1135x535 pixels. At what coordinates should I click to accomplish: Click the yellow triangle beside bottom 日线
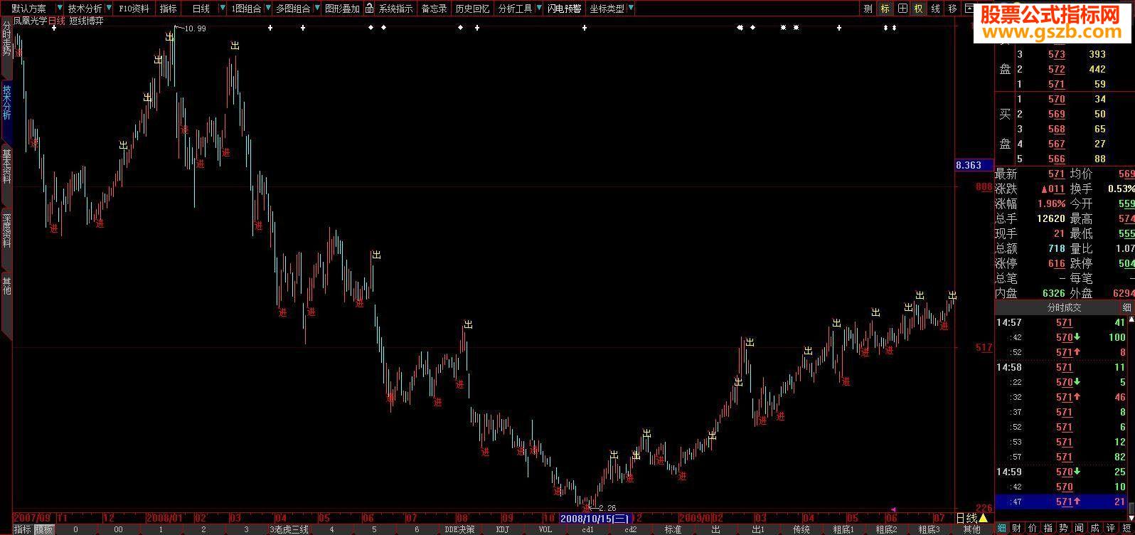click(984, 518)
